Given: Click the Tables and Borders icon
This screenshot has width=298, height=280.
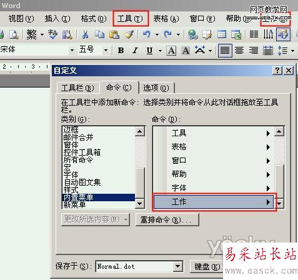Looking at the screenshot, I should point(207,34).
